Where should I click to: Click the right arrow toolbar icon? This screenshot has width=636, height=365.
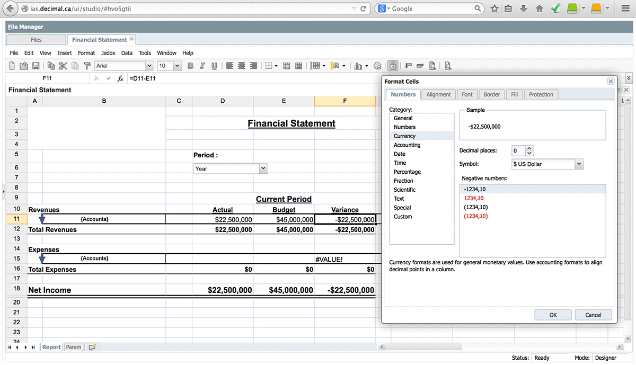[x=420, y=66]
